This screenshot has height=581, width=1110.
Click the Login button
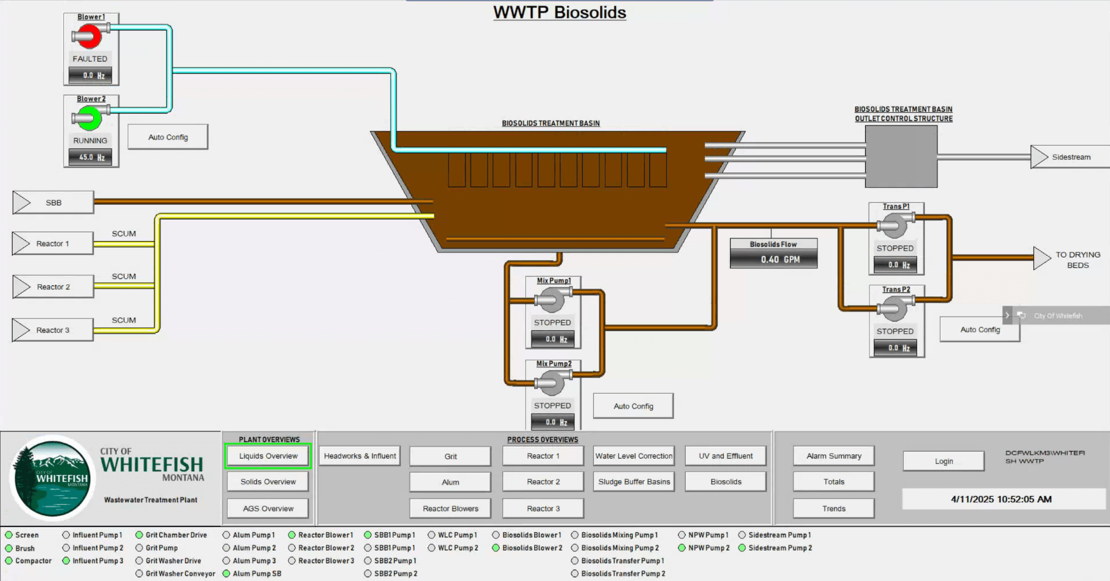pyautogui.click(x=943, y=461)
